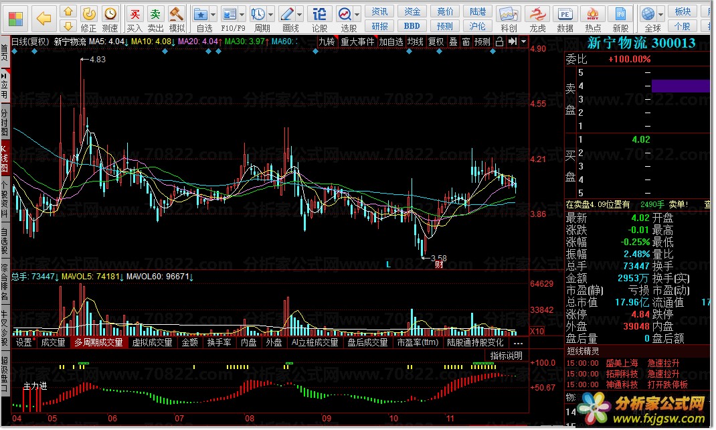Image resolution: width=716 pixels, height=430 pixels.
Task: Open the colorful main menu icon
Action: 15,19
